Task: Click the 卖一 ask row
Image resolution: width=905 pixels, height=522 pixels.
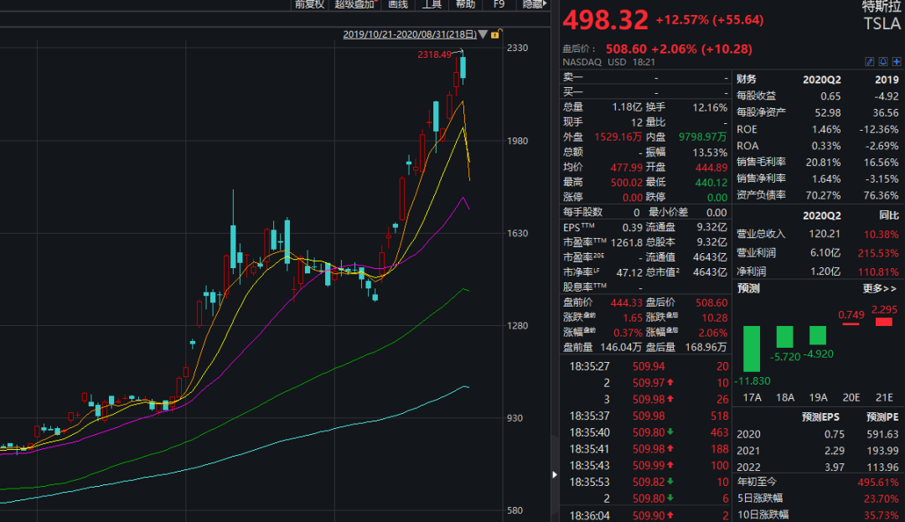Action: tap(645, 77)
